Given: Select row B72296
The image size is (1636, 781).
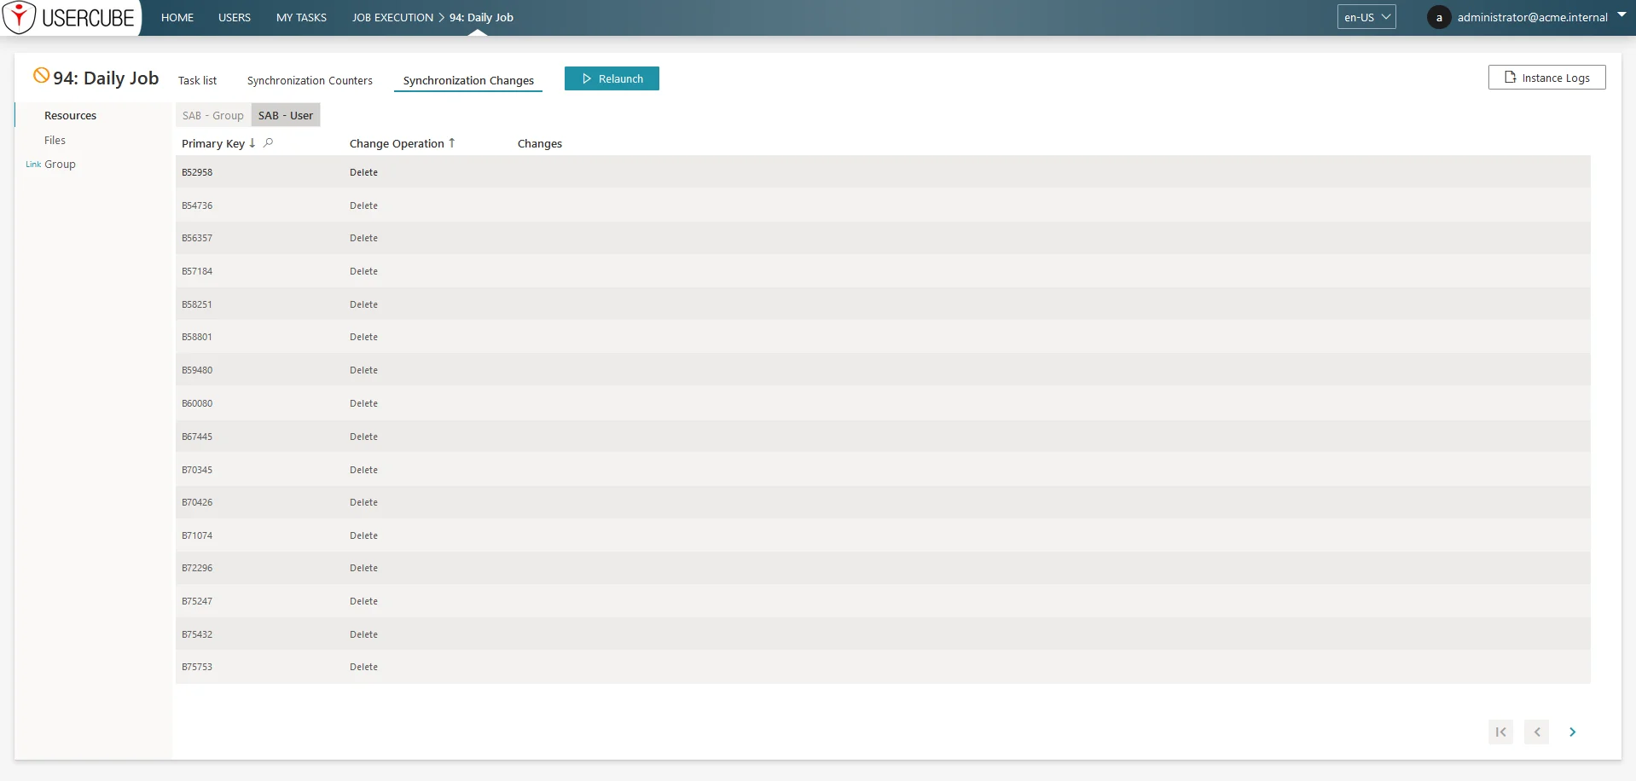Looking at the screenshot, I should (883, 568).
